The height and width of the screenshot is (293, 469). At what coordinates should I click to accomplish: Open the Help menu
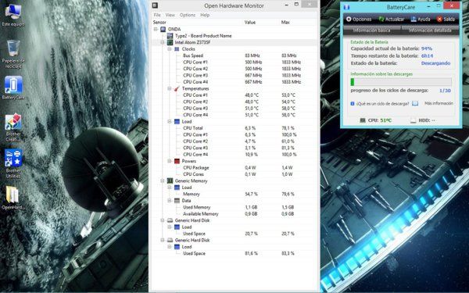click(205, 15)
